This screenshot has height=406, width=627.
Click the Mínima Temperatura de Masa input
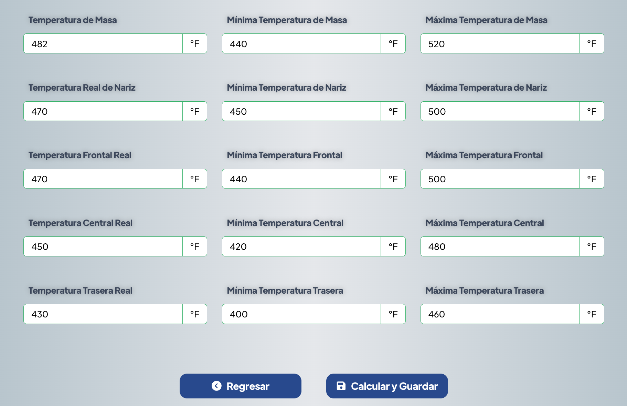pyautogui.click(x=301, y=44)
